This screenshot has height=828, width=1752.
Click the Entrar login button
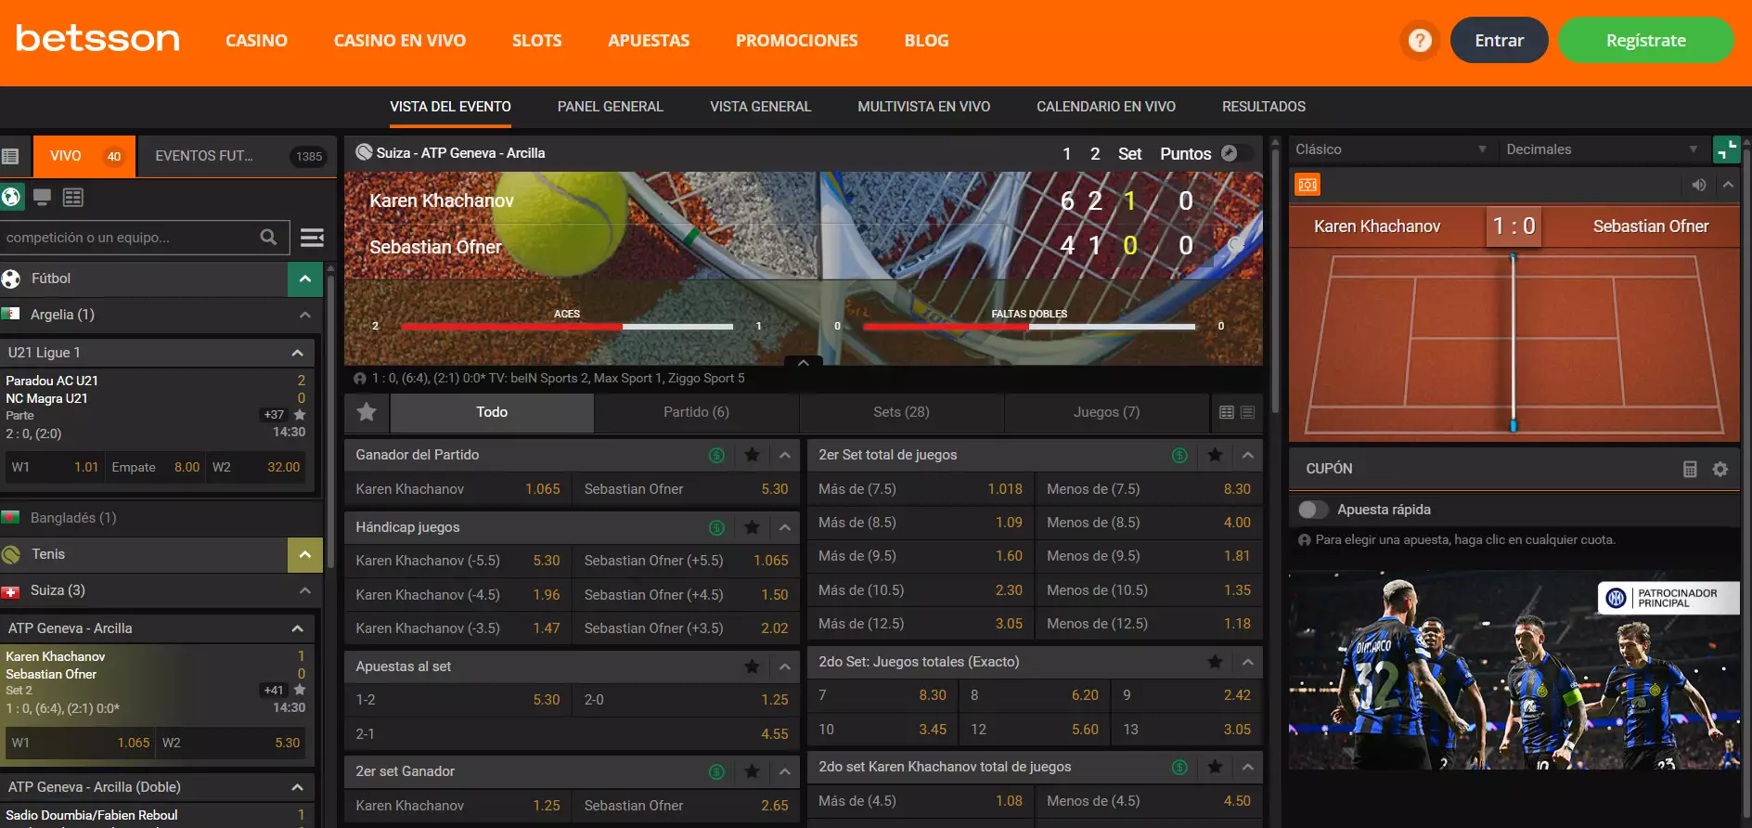pos(1500,40)
